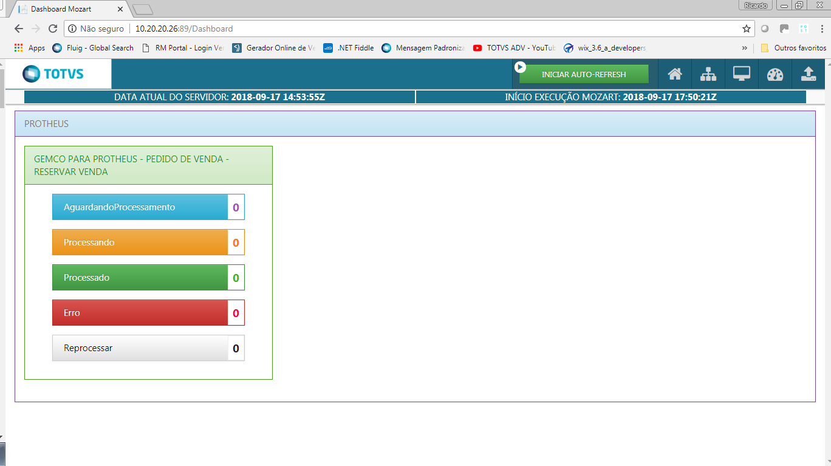Open the sitemap hierarchy icon
This screenshot has height=466, width=831.
pyautogui.click(x=708, y=74)
